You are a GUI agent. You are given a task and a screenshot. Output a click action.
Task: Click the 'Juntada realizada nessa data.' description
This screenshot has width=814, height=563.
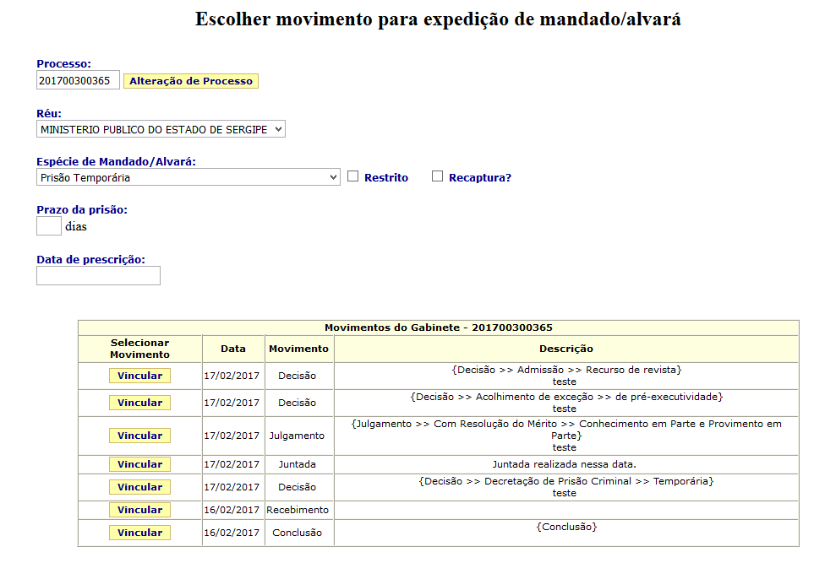(565, 464)
